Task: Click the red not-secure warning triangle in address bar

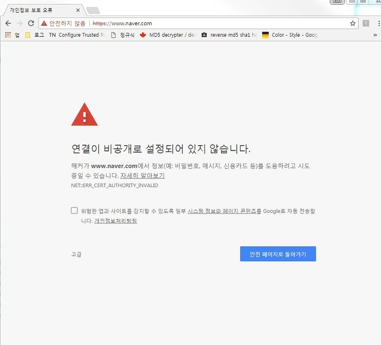Action: pos(44,24)
